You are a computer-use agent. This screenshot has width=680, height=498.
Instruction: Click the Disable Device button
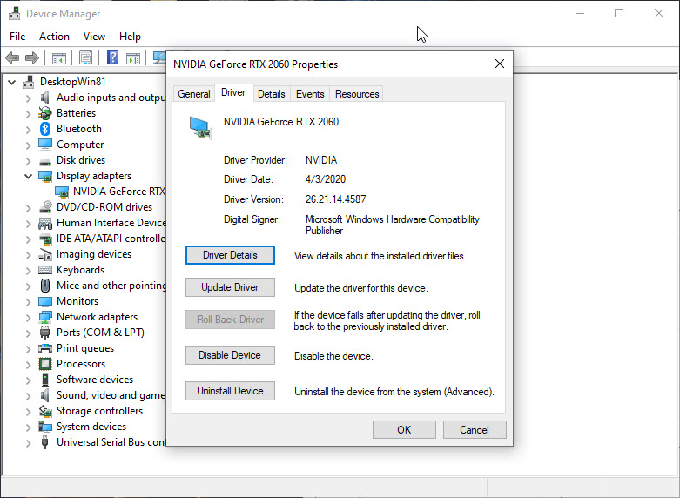[x=230, y=355]
